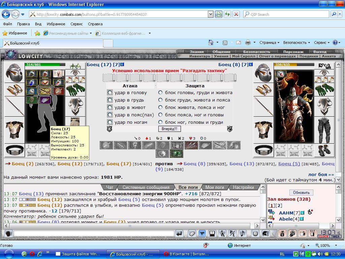Select defense блок живота, пояса и ног
Viewport: 345px width, 259px height.
[x=160, y=107]
